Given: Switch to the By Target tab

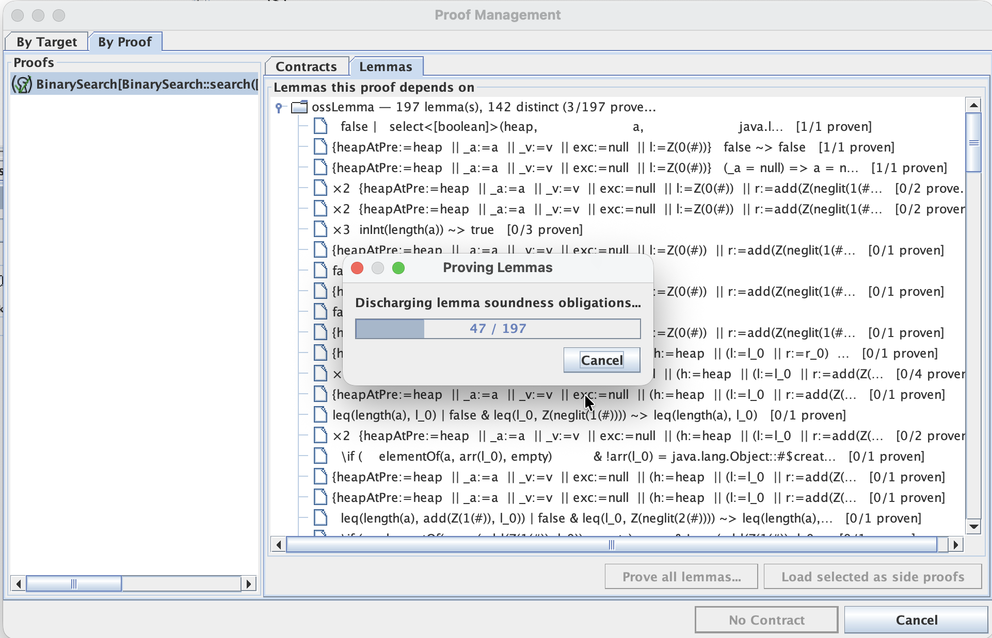Looking at the screenshot, I should point(46,42).
